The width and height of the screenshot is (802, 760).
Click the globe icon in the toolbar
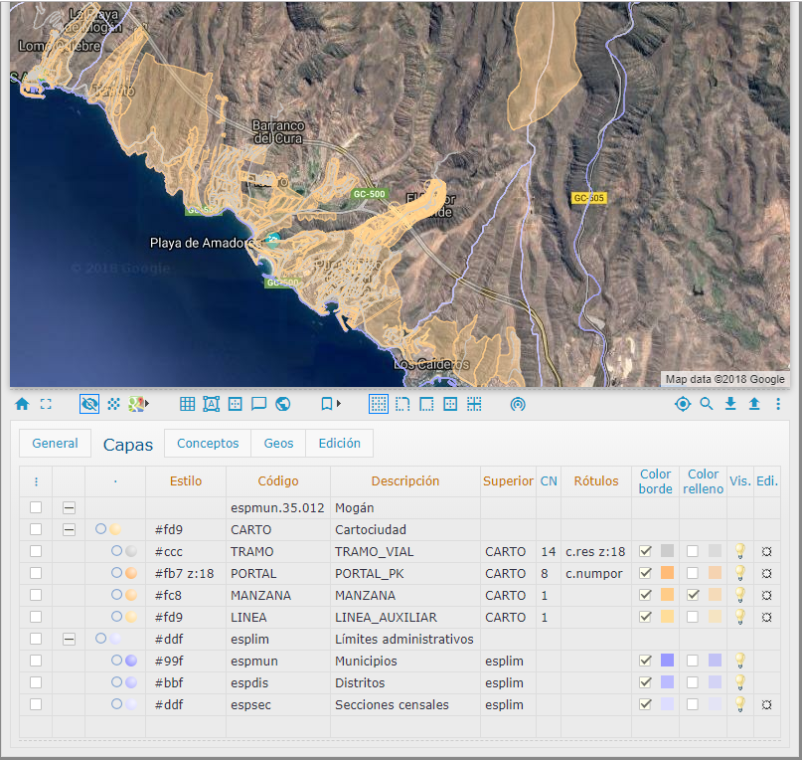pyautogui.click(x=282, y=404)
